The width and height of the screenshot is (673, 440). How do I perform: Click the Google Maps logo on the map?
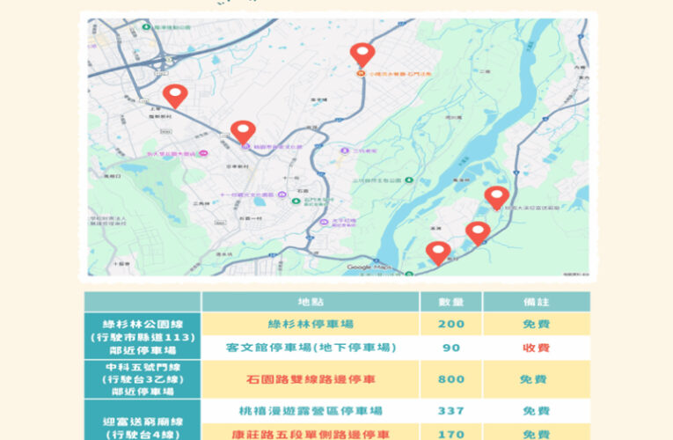[369, 267]
